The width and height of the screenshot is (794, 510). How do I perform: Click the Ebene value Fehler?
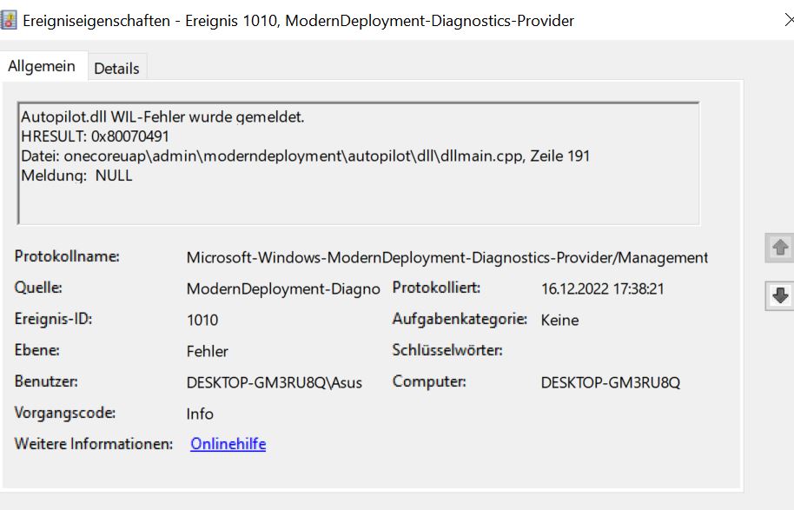tap(208, 351)
